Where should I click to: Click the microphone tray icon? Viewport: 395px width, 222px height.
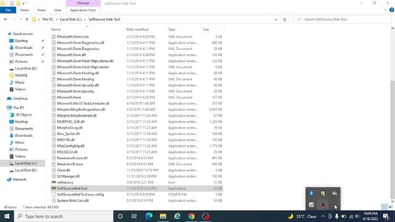pos(336,216)
